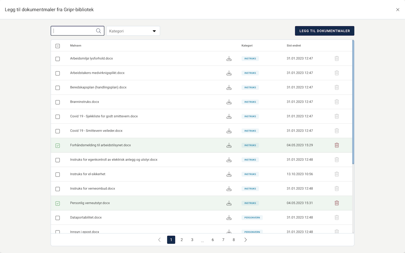Focus the template search input field

[74, 31]
